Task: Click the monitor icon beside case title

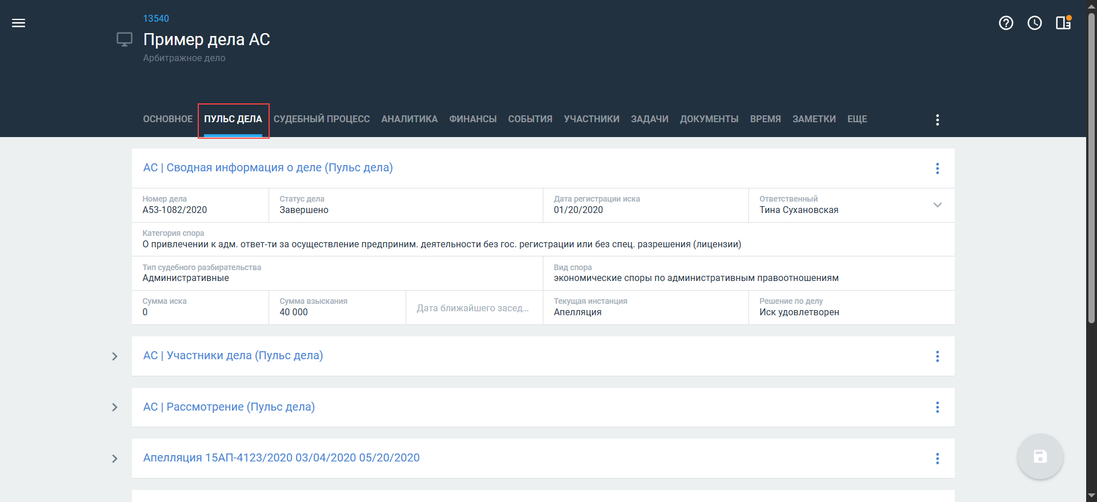Action: click(x=124, y=39)
